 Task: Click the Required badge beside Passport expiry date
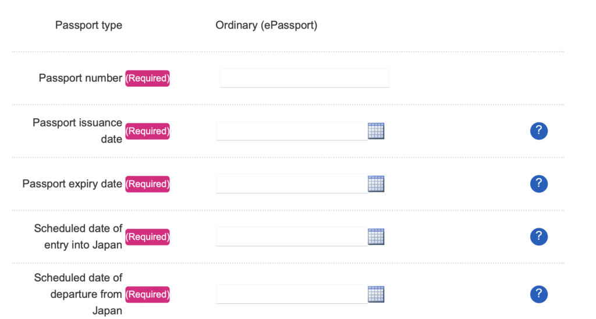coord(147,184)
